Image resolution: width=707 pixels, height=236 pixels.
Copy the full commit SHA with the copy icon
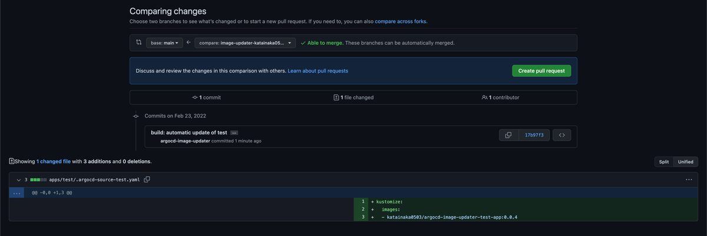pos(508,135)
